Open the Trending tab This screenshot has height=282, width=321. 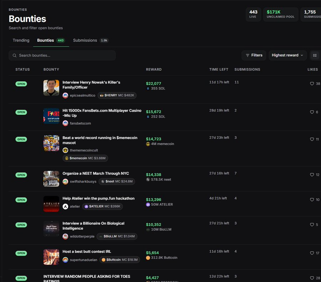pos(21,40)
